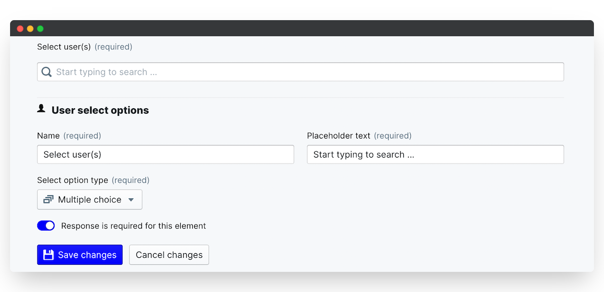604x292 pixels.
Task: Close the window with the red button
Action: pyautogui.click(x=20, y=29)
